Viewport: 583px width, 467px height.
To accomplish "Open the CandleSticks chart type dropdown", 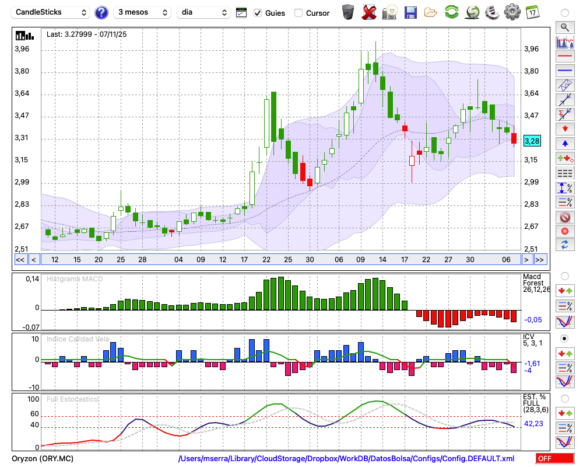I will pos(51,12).
